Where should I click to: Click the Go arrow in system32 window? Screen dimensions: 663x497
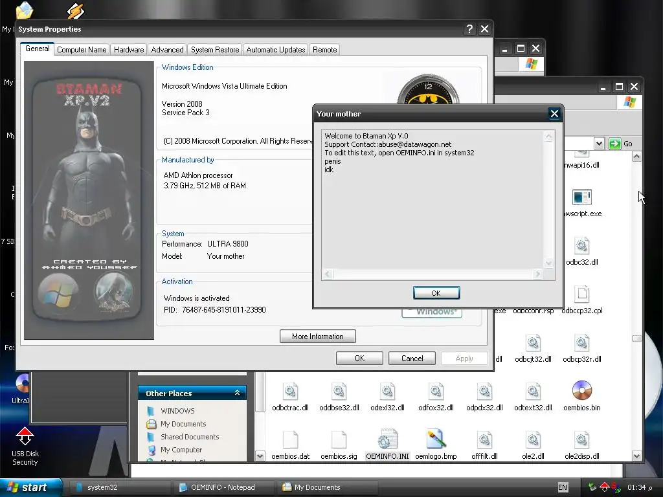(x=620, y=144)
